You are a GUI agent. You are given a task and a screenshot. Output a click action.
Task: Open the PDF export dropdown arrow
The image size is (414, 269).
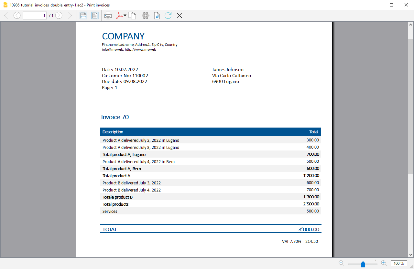point(125,15)
